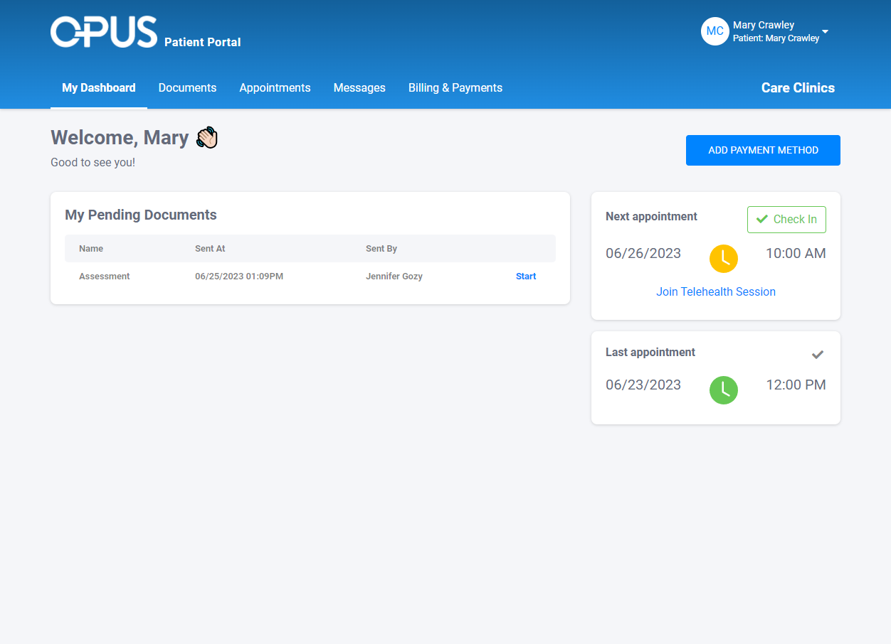Open the user account dropdown arrow

pyautogui.click(x=825, y=32)
